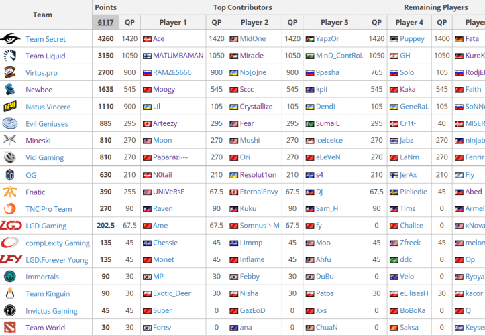Click the Fnatic logo icon

[x=11, y=192]
